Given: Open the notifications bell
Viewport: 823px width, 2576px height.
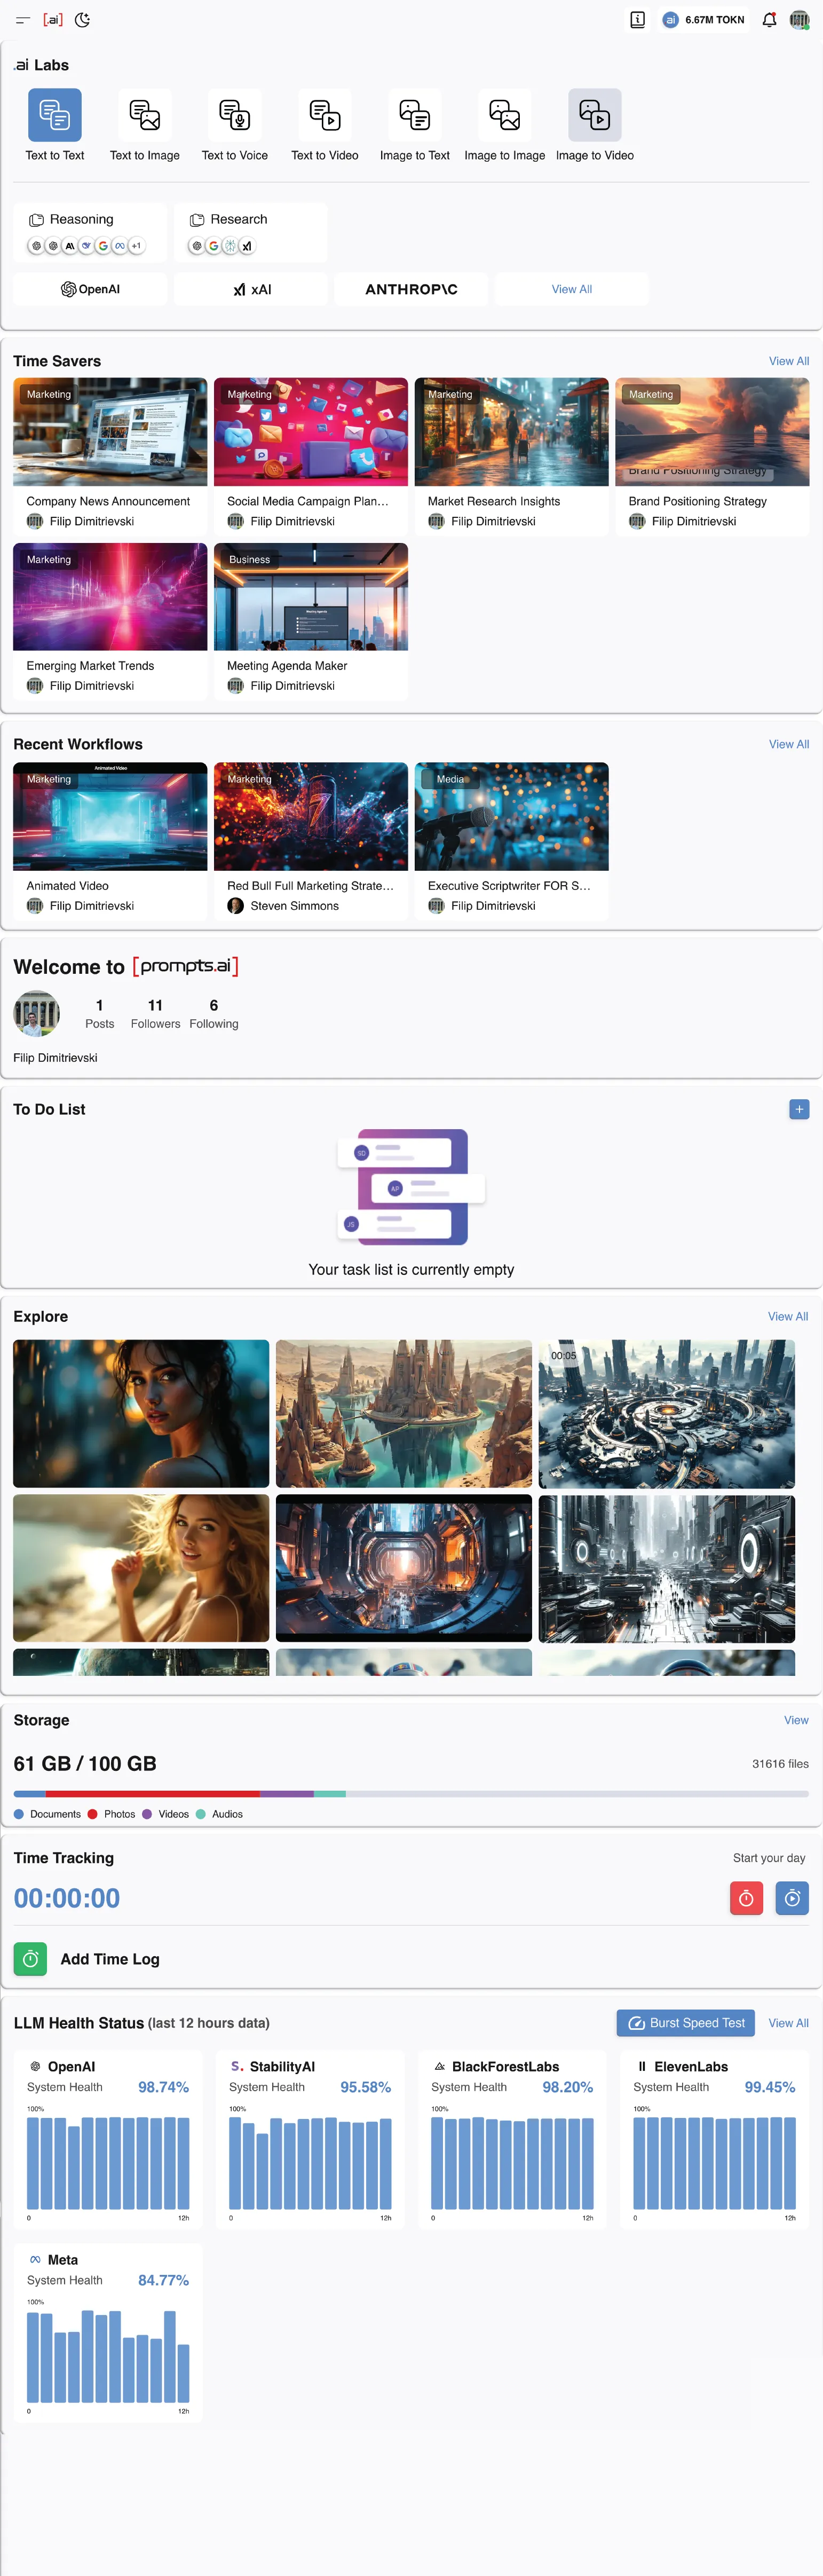Looking at the screenshot, I should point(769,19).
